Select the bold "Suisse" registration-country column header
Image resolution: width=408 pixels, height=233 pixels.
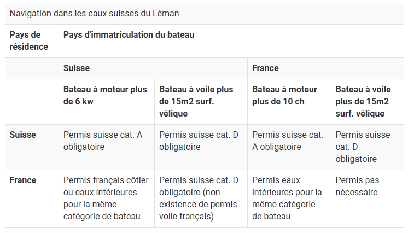77,68
